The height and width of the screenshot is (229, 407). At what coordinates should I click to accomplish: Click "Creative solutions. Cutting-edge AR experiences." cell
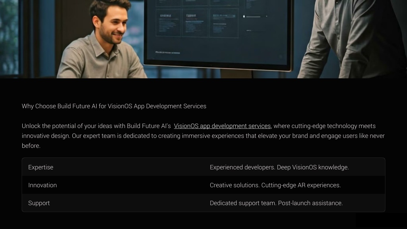point(295,185)
